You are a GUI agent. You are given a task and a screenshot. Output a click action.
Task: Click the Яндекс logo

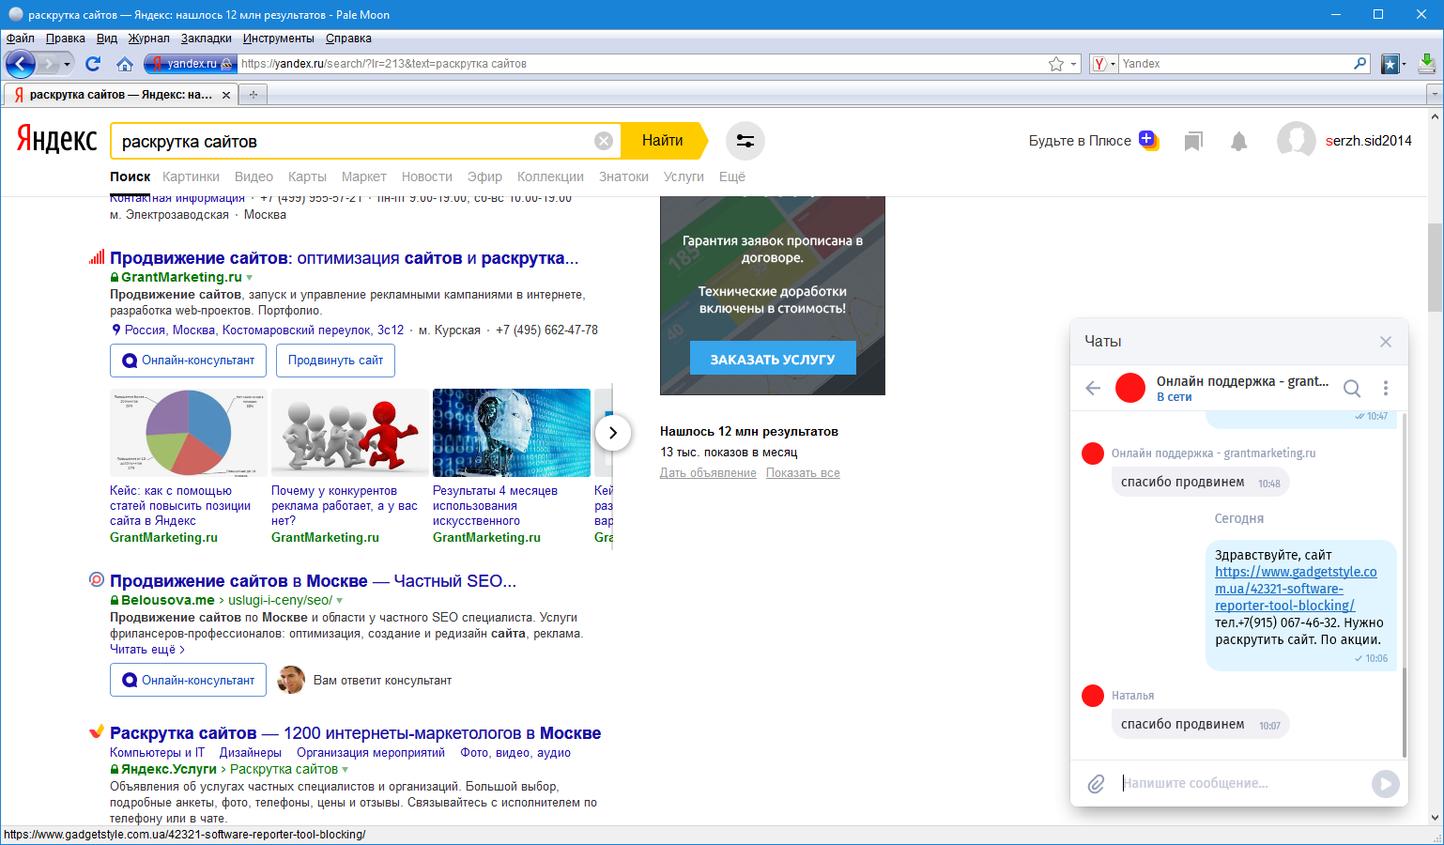click(56, 140)
